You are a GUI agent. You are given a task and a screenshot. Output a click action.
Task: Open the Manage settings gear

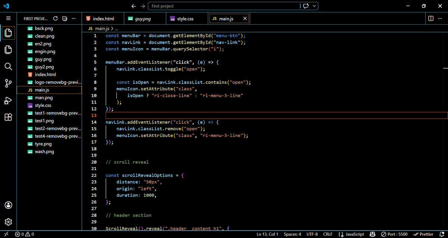pyautogui.click(x=8, y=222)
